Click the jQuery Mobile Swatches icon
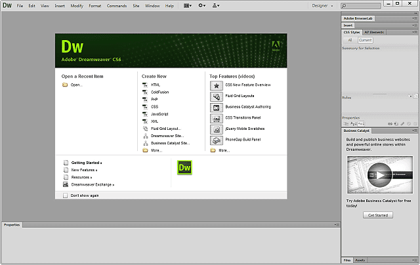This screenshot has width=420, height=265. (217, 130)
